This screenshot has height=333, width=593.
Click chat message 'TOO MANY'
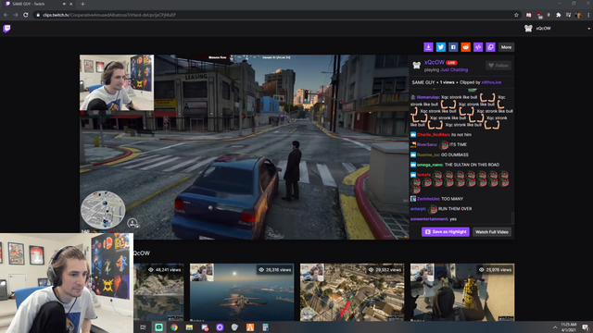coord(452,199)
